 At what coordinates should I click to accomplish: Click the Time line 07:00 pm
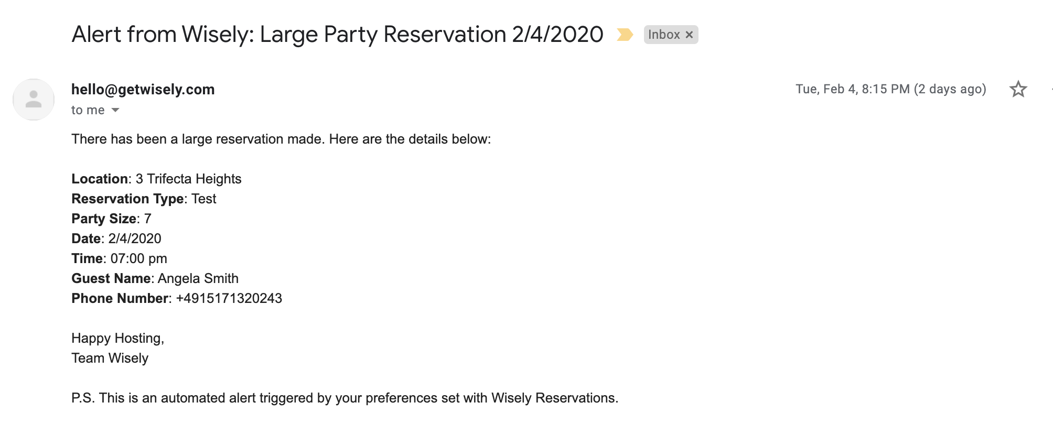pyautogui.click(x=119, y=258)
